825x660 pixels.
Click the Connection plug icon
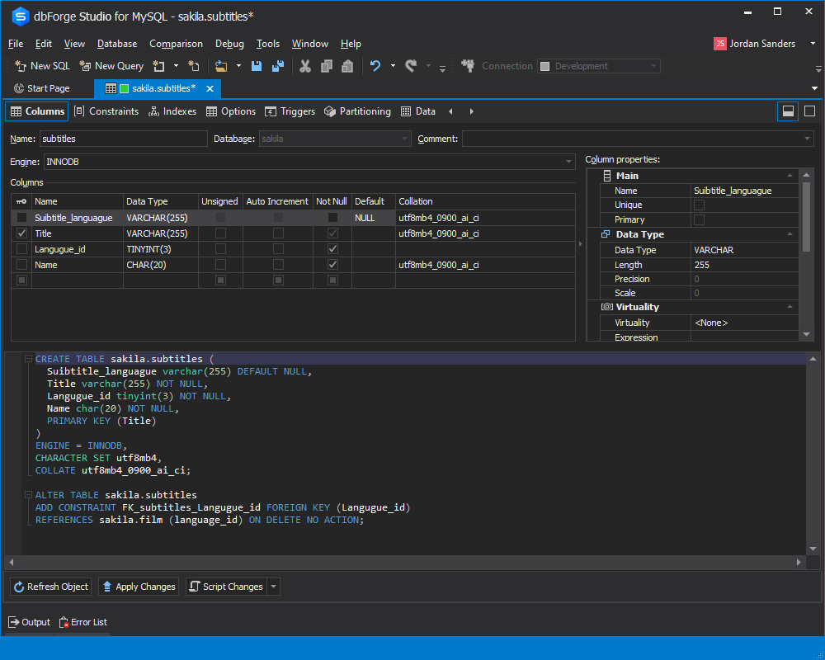(468, 66)
